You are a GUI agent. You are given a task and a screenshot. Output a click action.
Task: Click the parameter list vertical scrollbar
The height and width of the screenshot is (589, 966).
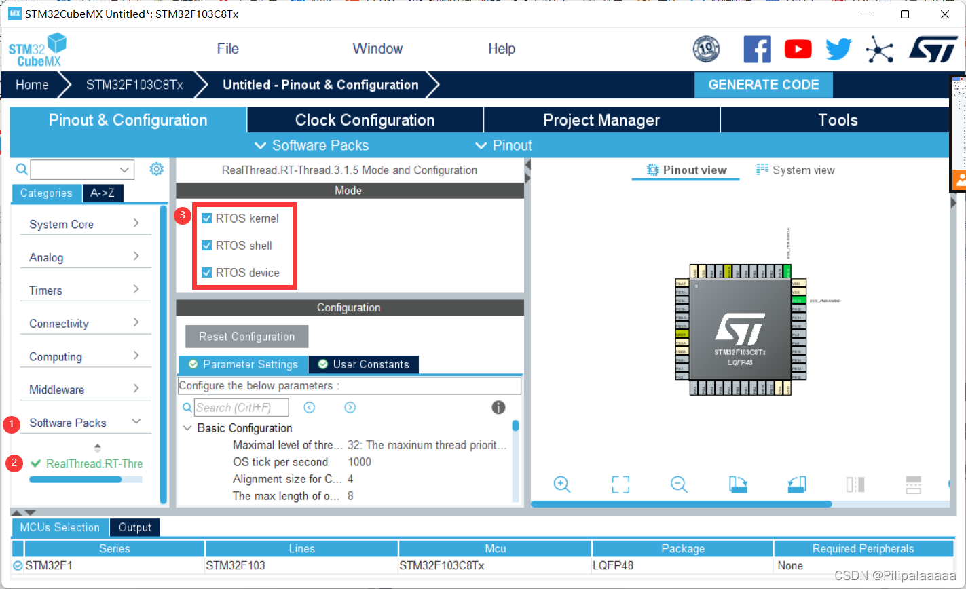click(x=516, y=426)
